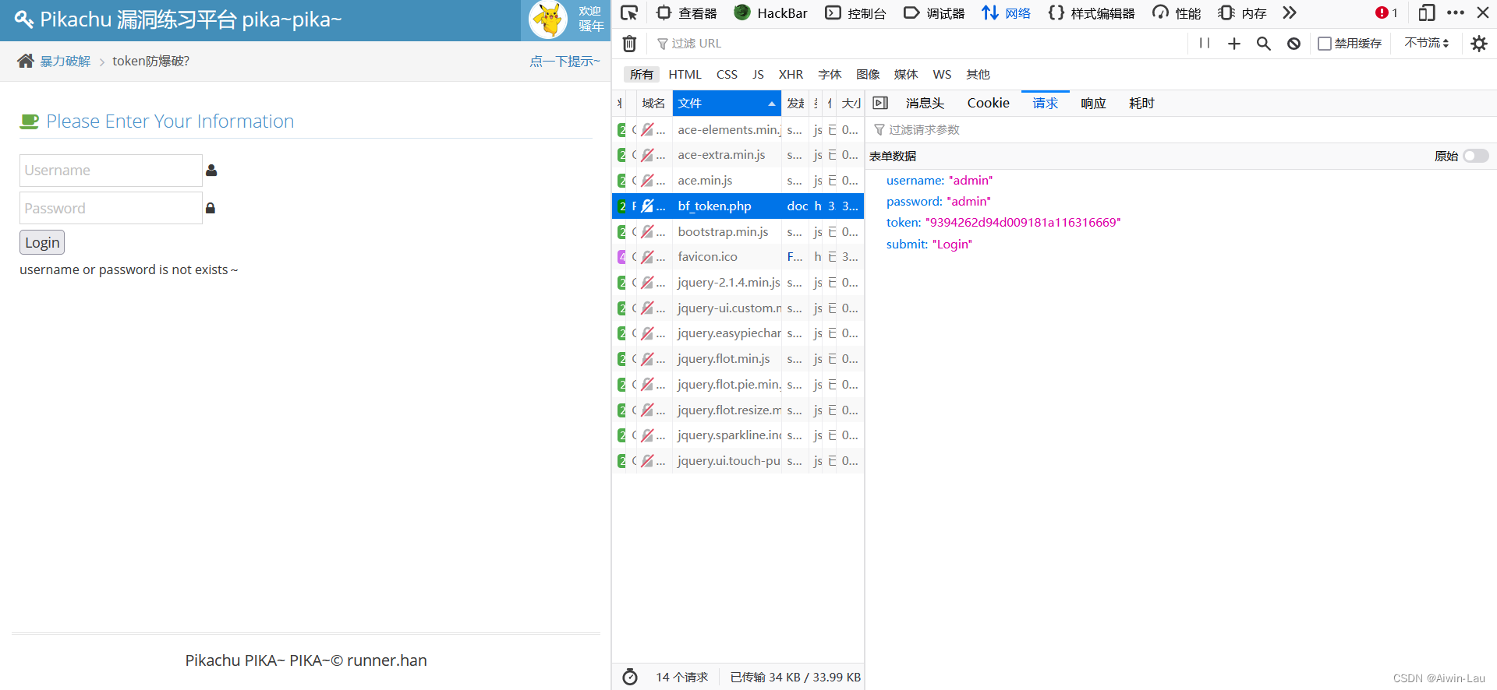Filter requests by media (媒体)

(906, 75)
